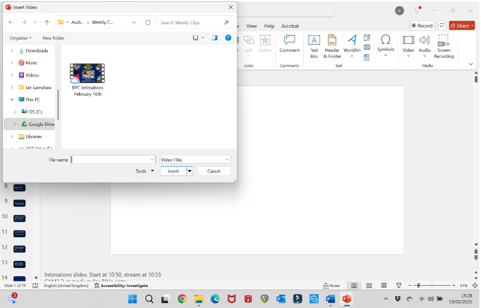
Task: Fit slide to window using status bar icon
Action: tap(475, 285)
